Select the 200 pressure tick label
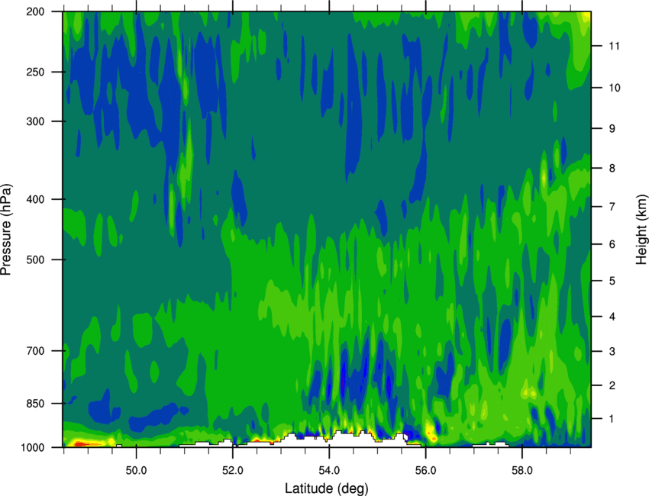649x496 pixels. (x=35, y=11)
